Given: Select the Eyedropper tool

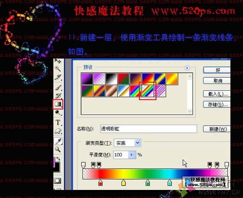Looking at the screenshot, I should point(58,141).
